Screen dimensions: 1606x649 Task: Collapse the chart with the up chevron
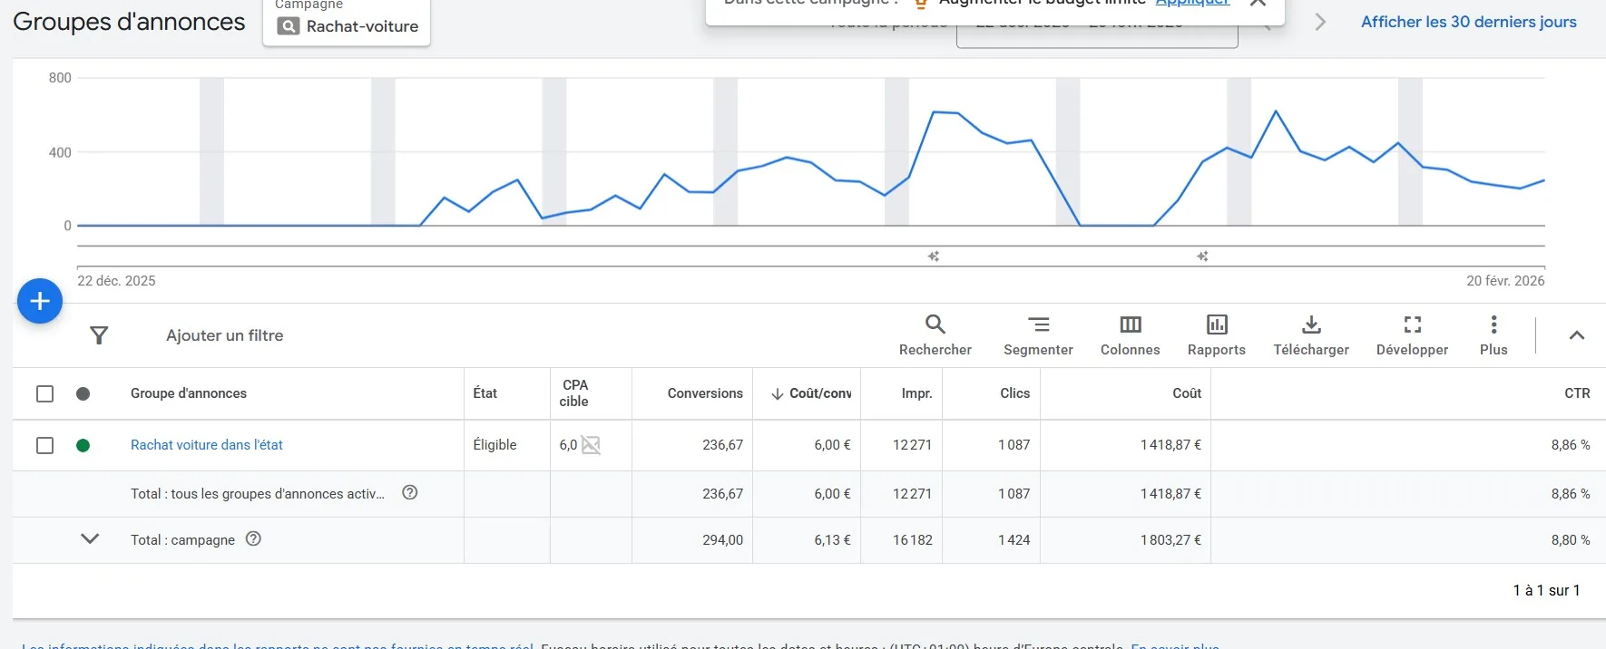click(x=1577, y=335)
